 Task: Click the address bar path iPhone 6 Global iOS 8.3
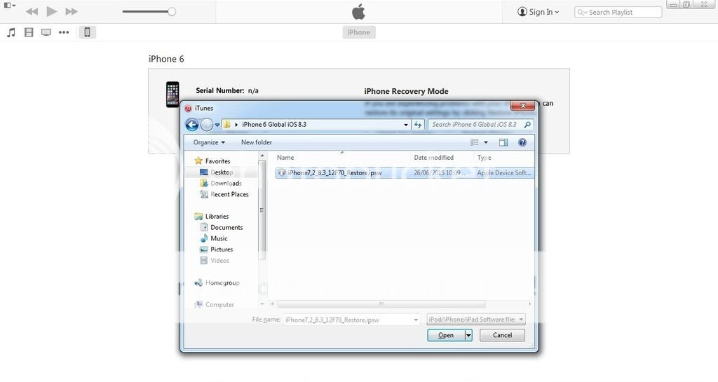tap(274, 125)
